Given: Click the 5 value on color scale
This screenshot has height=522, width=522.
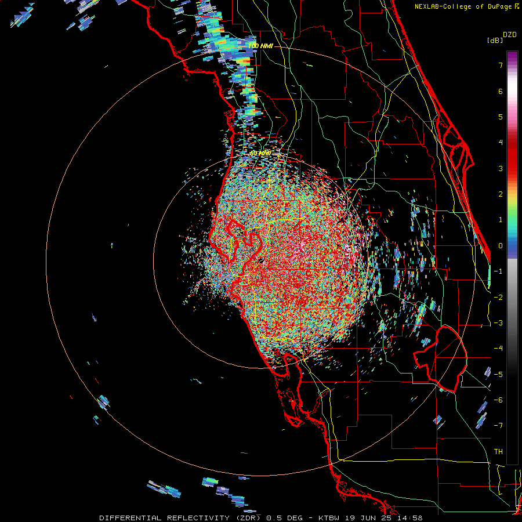Looking at the screenshot, I should pyautogui.click(x=501, y=117).
